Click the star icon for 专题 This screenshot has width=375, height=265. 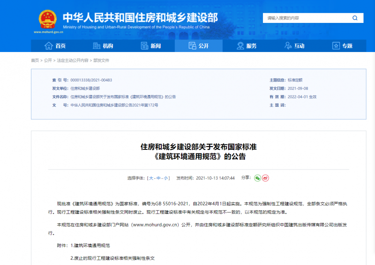(336, 46)
